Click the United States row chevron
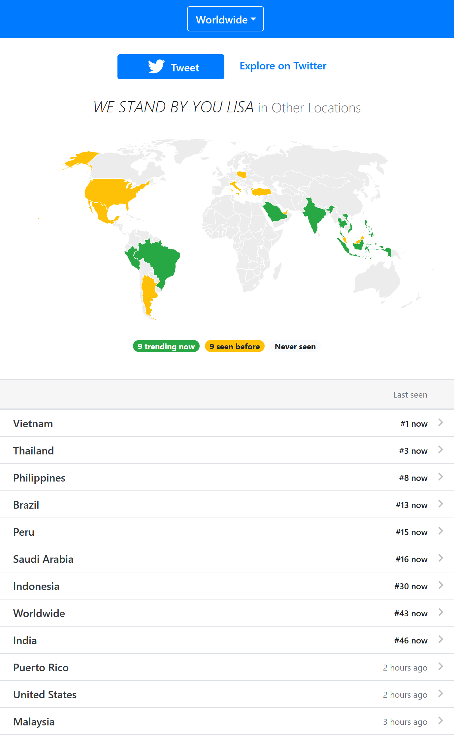This screenshot has width=454, height=735. 440,693
